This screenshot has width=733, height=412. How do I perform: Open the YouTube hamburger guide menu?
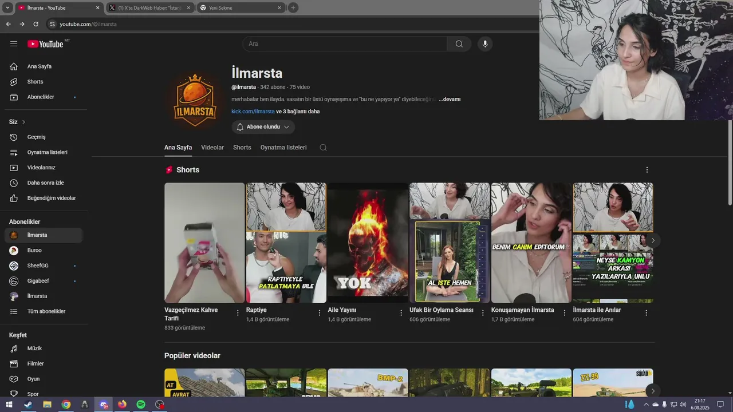point(14,43)
